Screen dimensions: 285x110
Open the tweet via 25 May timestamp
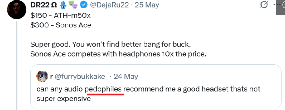(x=147, y=5)
